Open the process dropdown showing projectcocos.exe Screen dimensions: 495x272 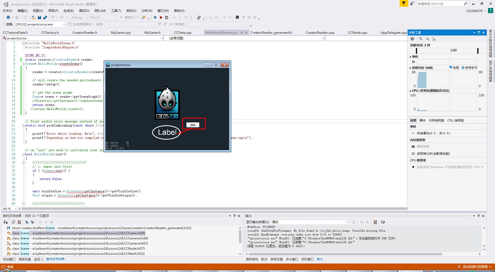[x=40, y=24]
